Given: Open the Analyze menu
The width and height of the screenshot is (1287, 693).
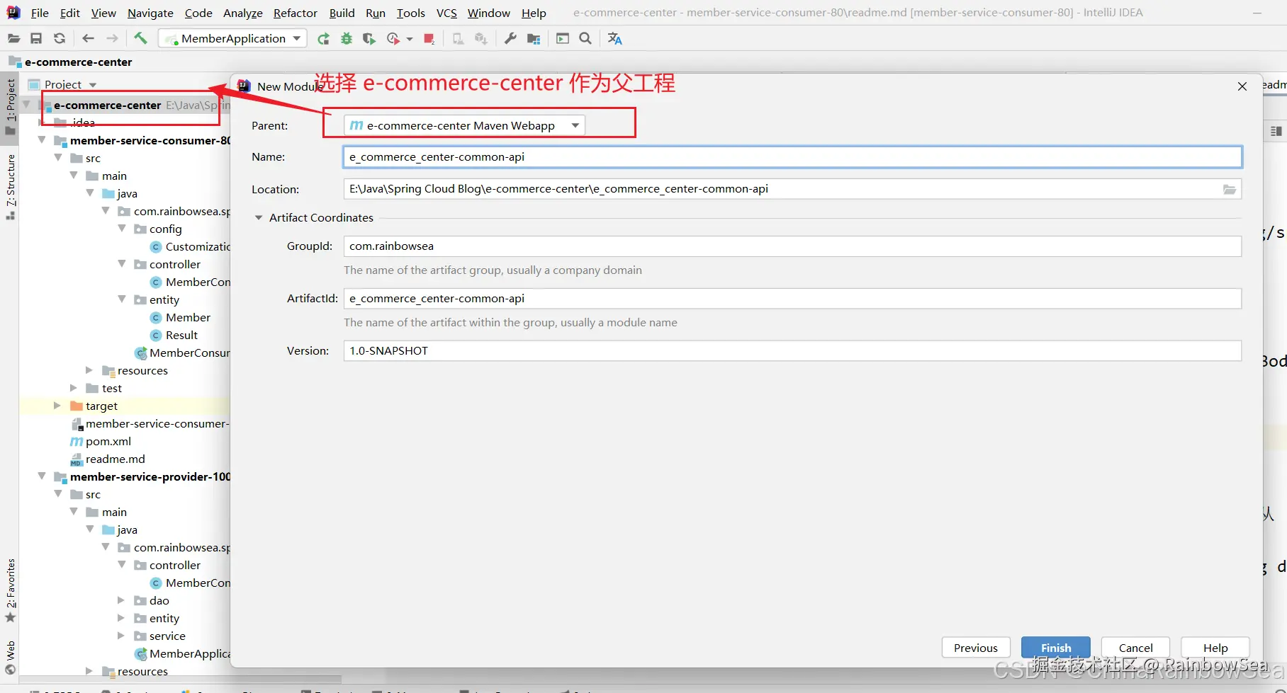Looking at the screenshot, I should click(x=243, y=13).
